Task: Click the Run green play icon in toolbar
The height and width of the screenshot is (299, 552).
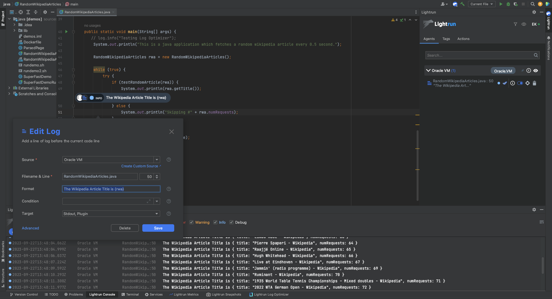Action: [501, 4]
